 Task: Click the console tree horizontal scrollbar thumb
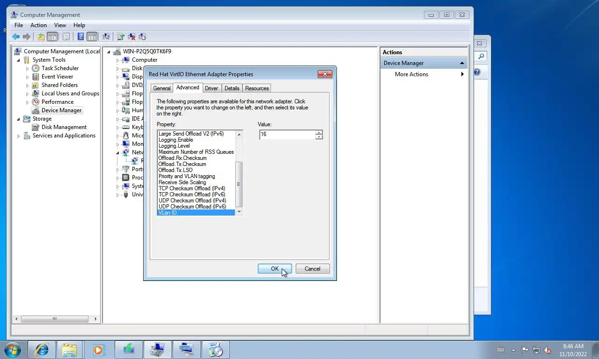[54, 319]
